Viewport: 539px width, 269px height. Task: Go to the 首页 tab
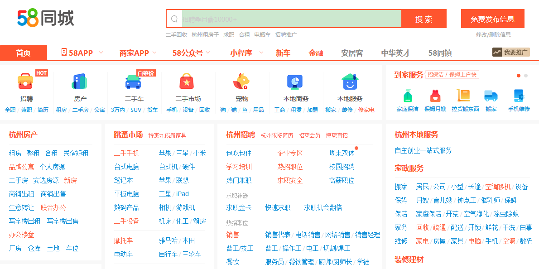click(x=24, y=53)
